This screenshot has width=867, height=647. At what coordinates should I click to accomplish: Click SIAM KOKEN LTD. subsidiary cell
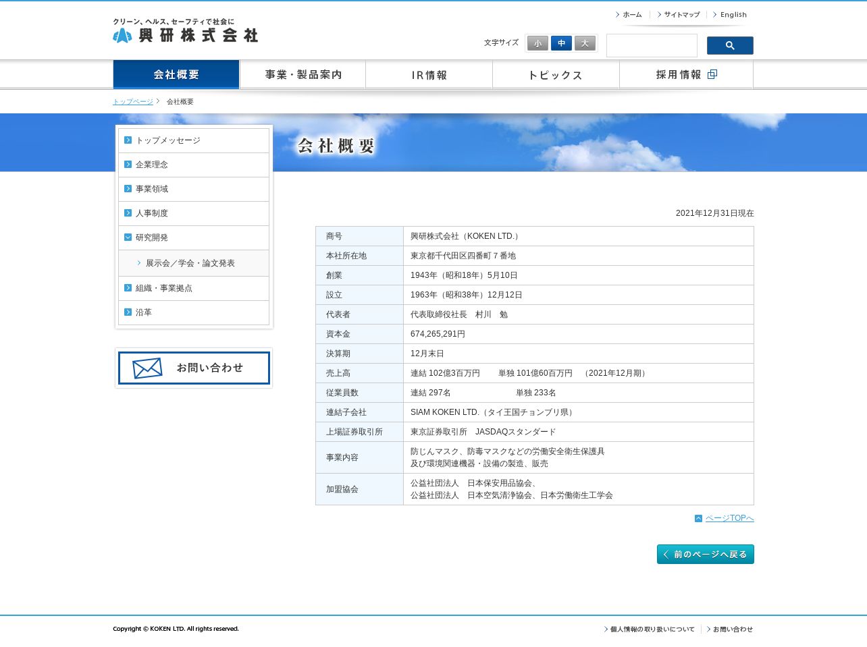click(579, 412)
